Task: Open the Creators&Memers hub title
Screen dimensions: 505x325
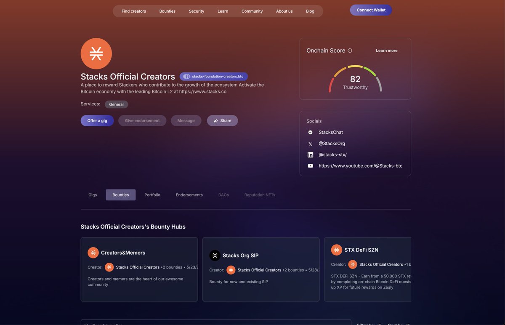Action: (x=123, y=253)
